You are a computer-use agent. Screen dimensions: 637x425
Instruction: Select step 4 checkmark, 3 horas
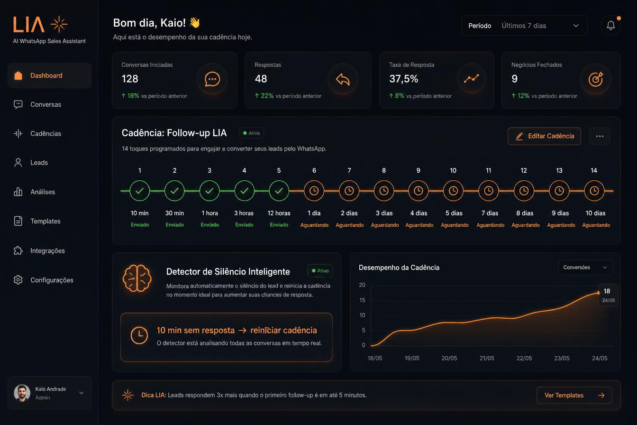click(x=244, y=191)
